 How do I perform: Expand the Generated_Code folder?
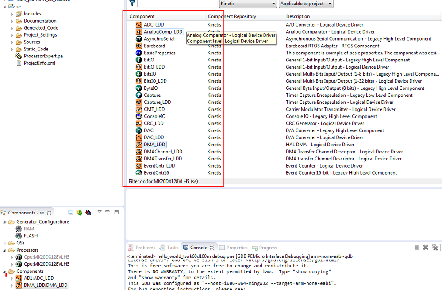(12, 28)
